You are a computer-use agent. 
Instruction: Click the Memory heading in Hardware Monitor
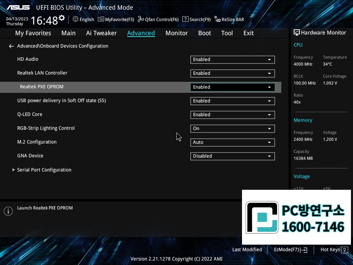tap(303, 120)
